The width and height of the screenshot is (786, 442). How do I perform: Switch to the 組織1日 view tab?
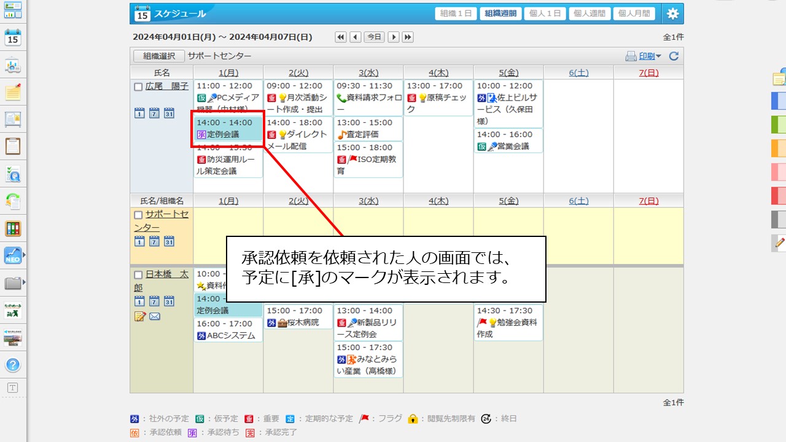[x=456, y=14]
